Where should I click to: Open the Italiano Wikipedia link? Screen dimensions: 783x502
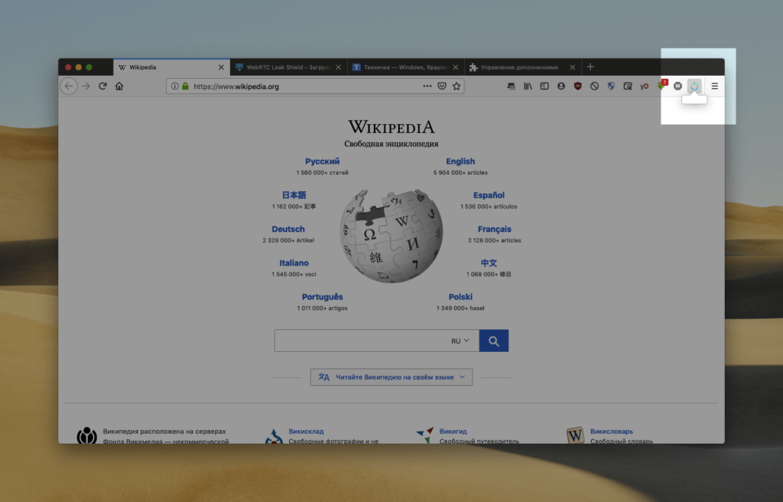(294, 262)
